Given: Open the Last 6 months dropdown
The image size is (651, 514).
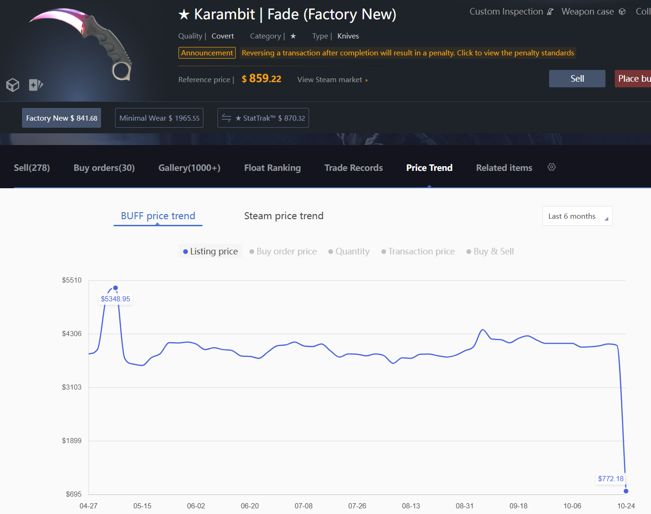Looking at the screenshot, I should click(x=578, y=216).
